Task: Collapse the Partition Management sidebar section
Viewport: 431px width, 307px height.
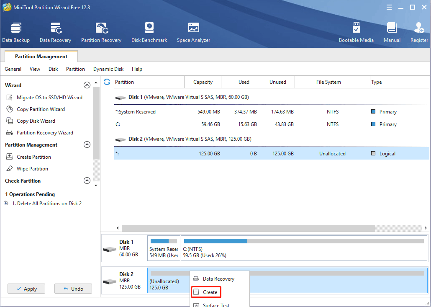Action: coord(87,145)
